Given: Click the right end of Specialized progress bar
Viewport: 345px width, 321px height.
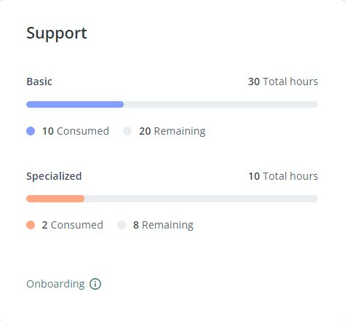Looking at the screenshot, I should pyautogui.click(x=314, y=199).
